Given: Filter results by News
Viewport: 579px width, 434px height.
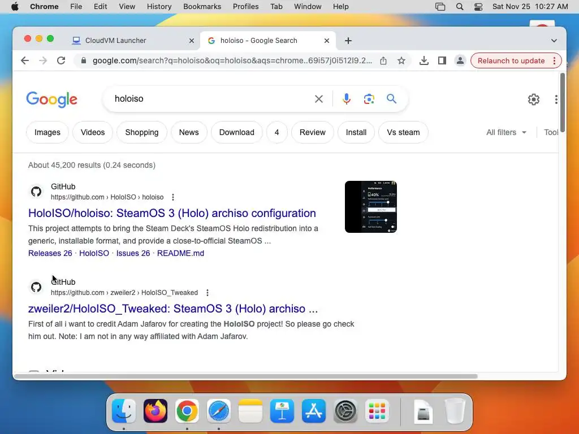Looking at the screenshot, I should click(x=189, y=132).
